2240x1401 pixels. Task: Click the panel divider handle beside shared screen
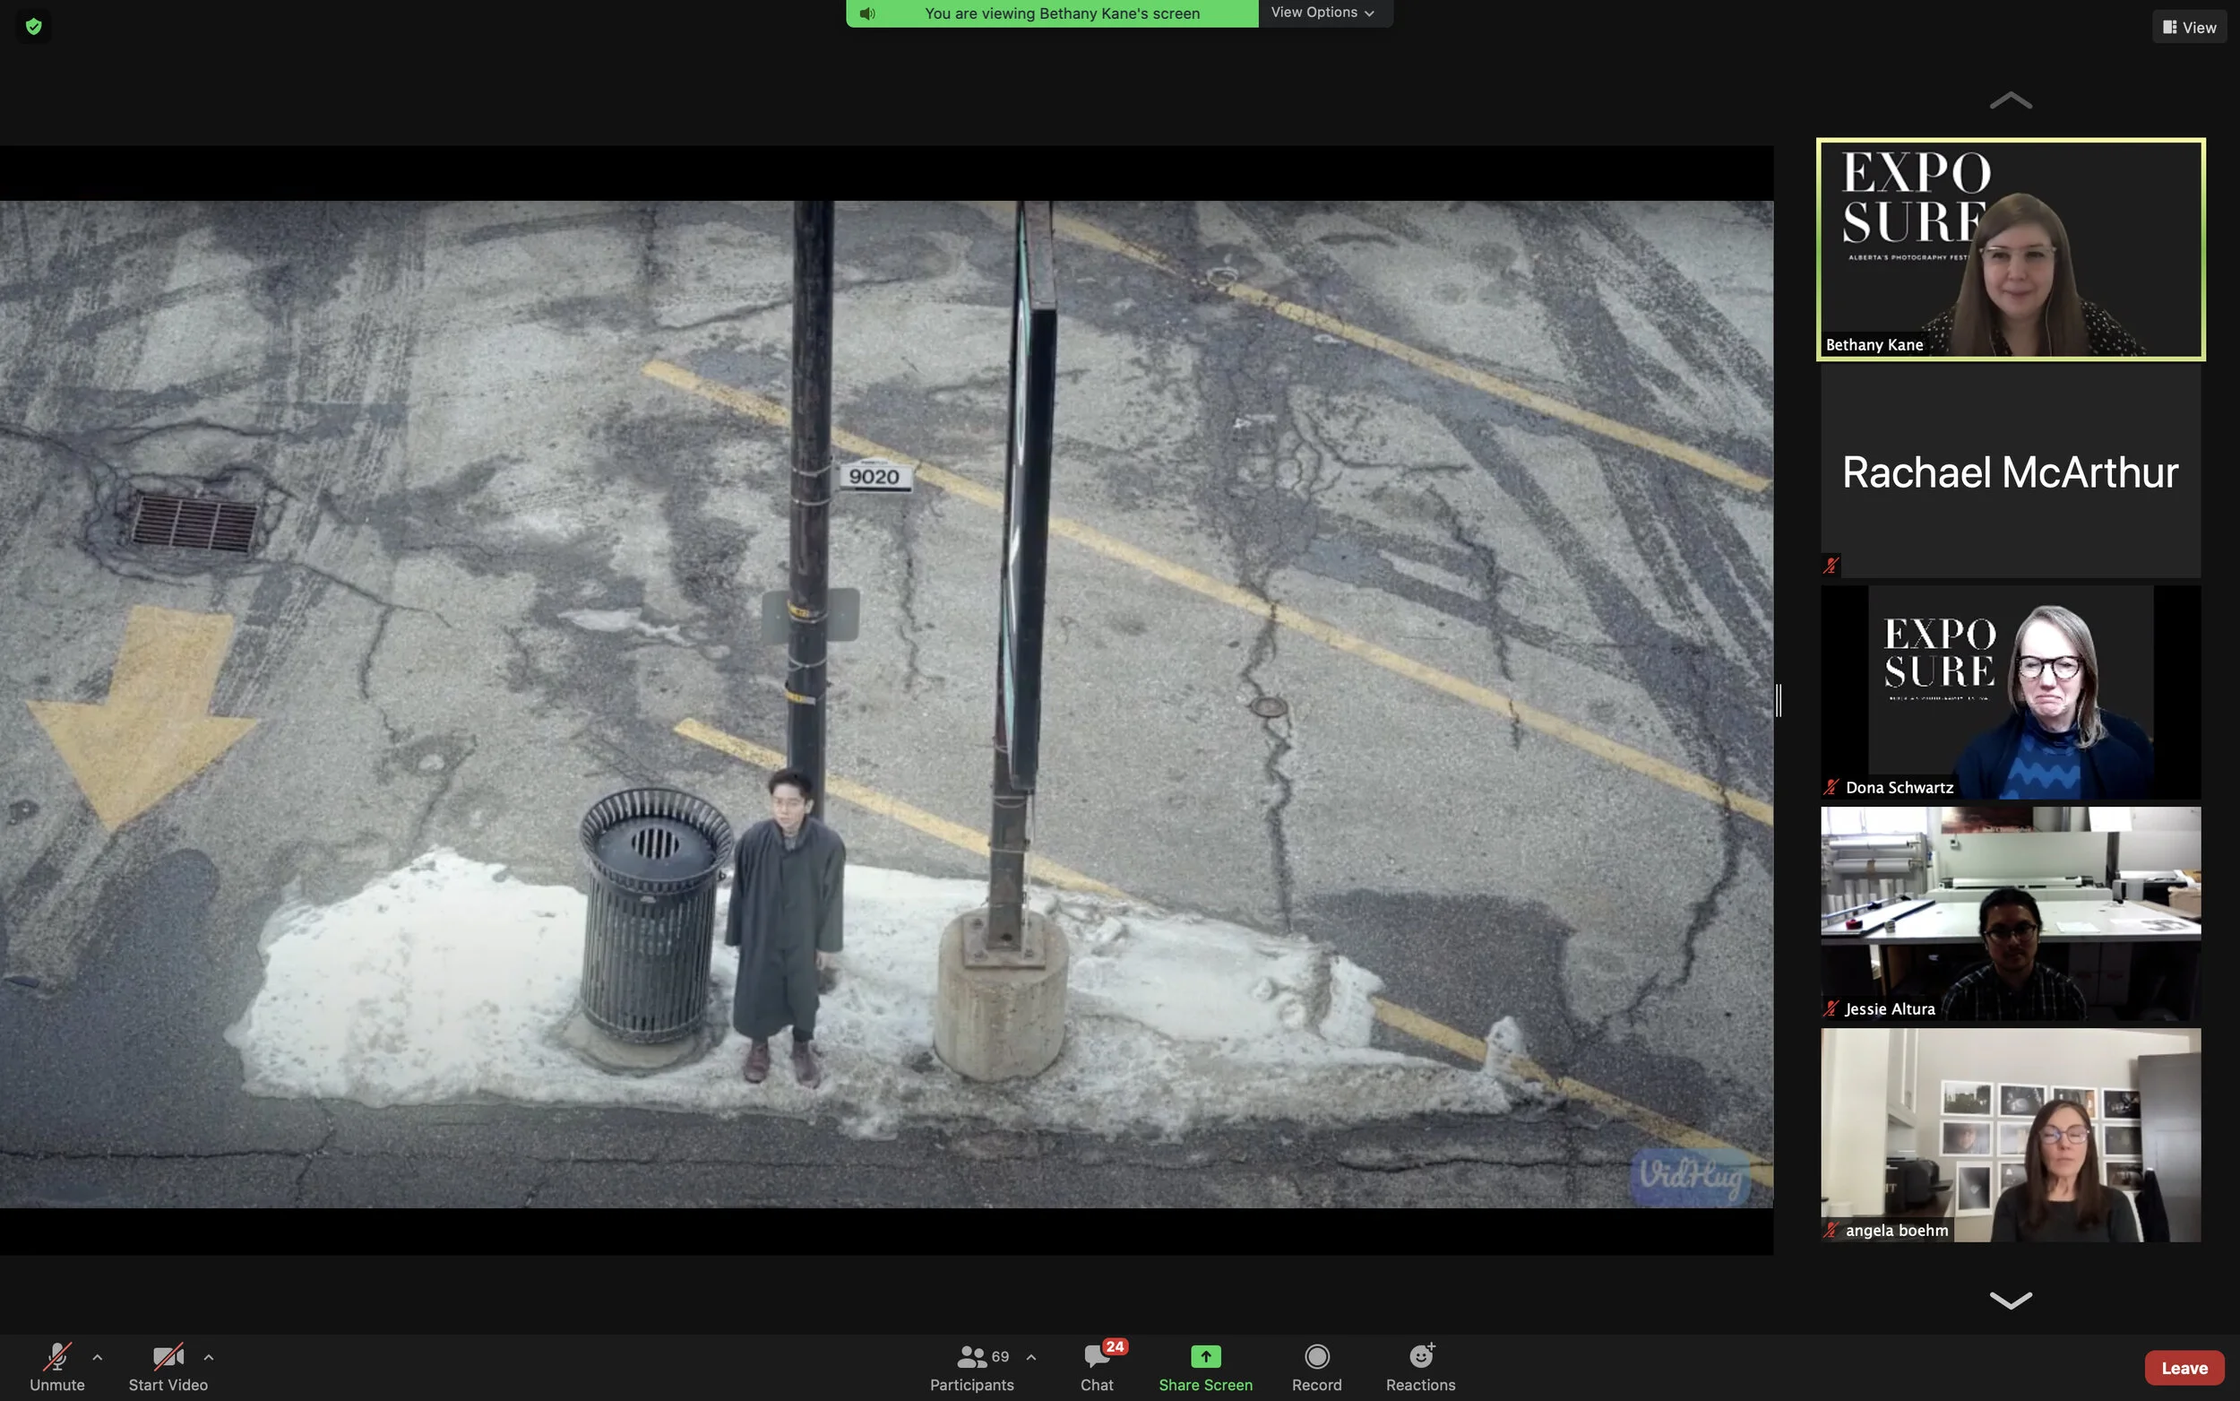(1779, 701)
